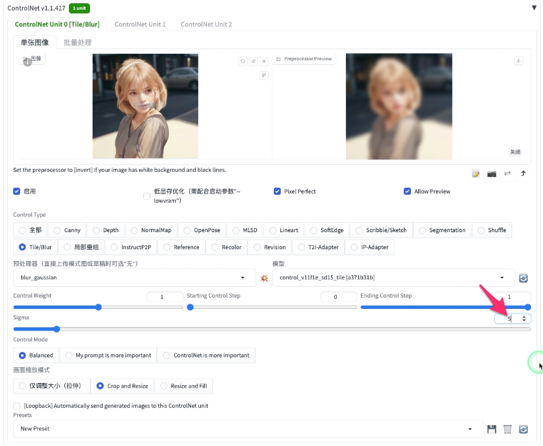Open new canvas notepad icon
543x446 pixels.
(476, 174)
